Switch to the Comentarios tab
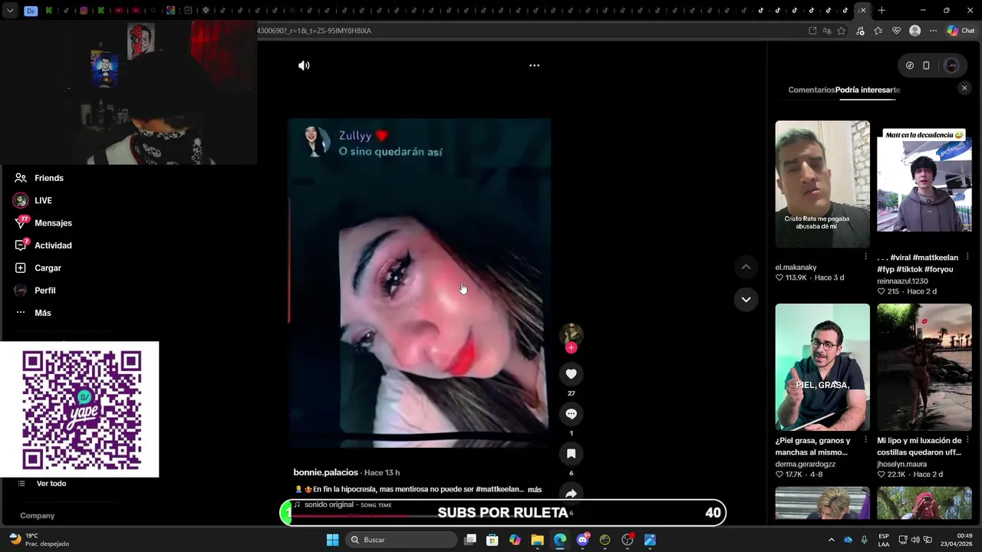This screenshot has height=552, width=982. pos(811,90)
